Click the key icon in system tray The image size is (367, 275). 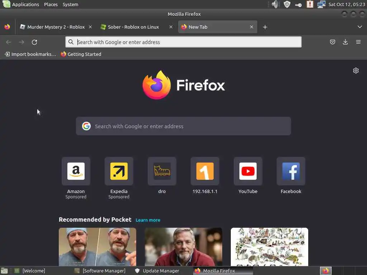point(299,5)
